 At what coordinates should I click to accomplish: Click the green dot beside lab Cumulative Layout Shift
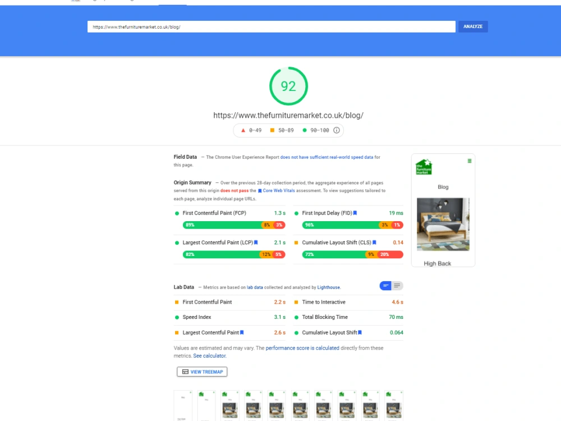point(296,332)
